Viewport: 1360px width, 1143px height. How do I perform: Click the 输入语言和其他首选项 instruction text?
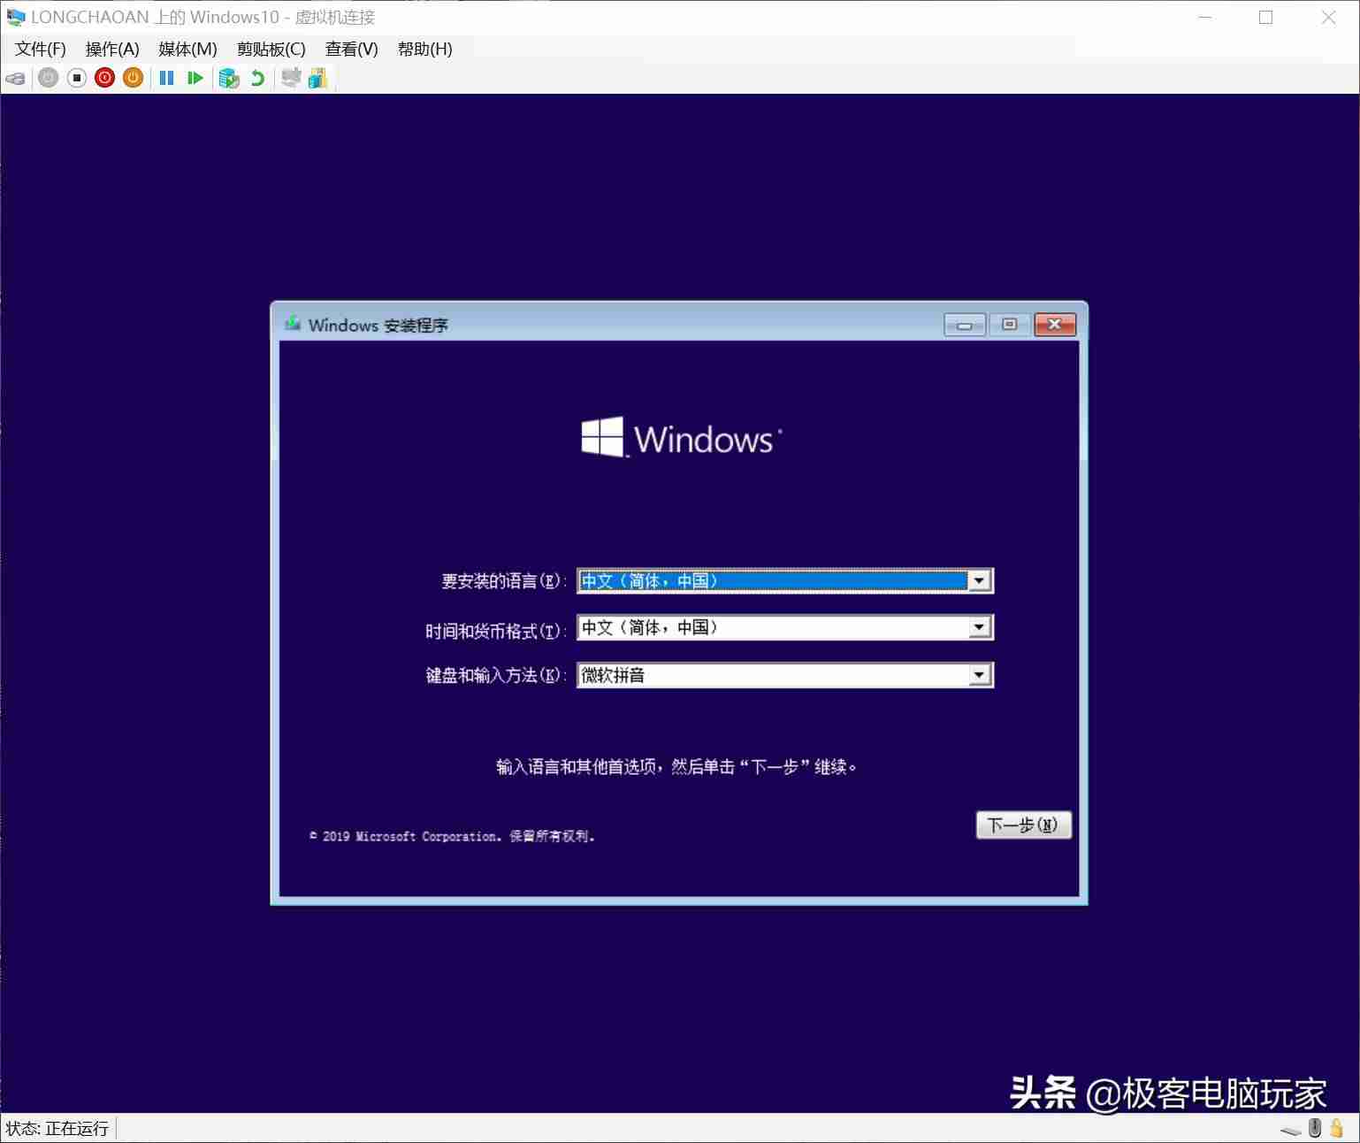click(676, 766)
